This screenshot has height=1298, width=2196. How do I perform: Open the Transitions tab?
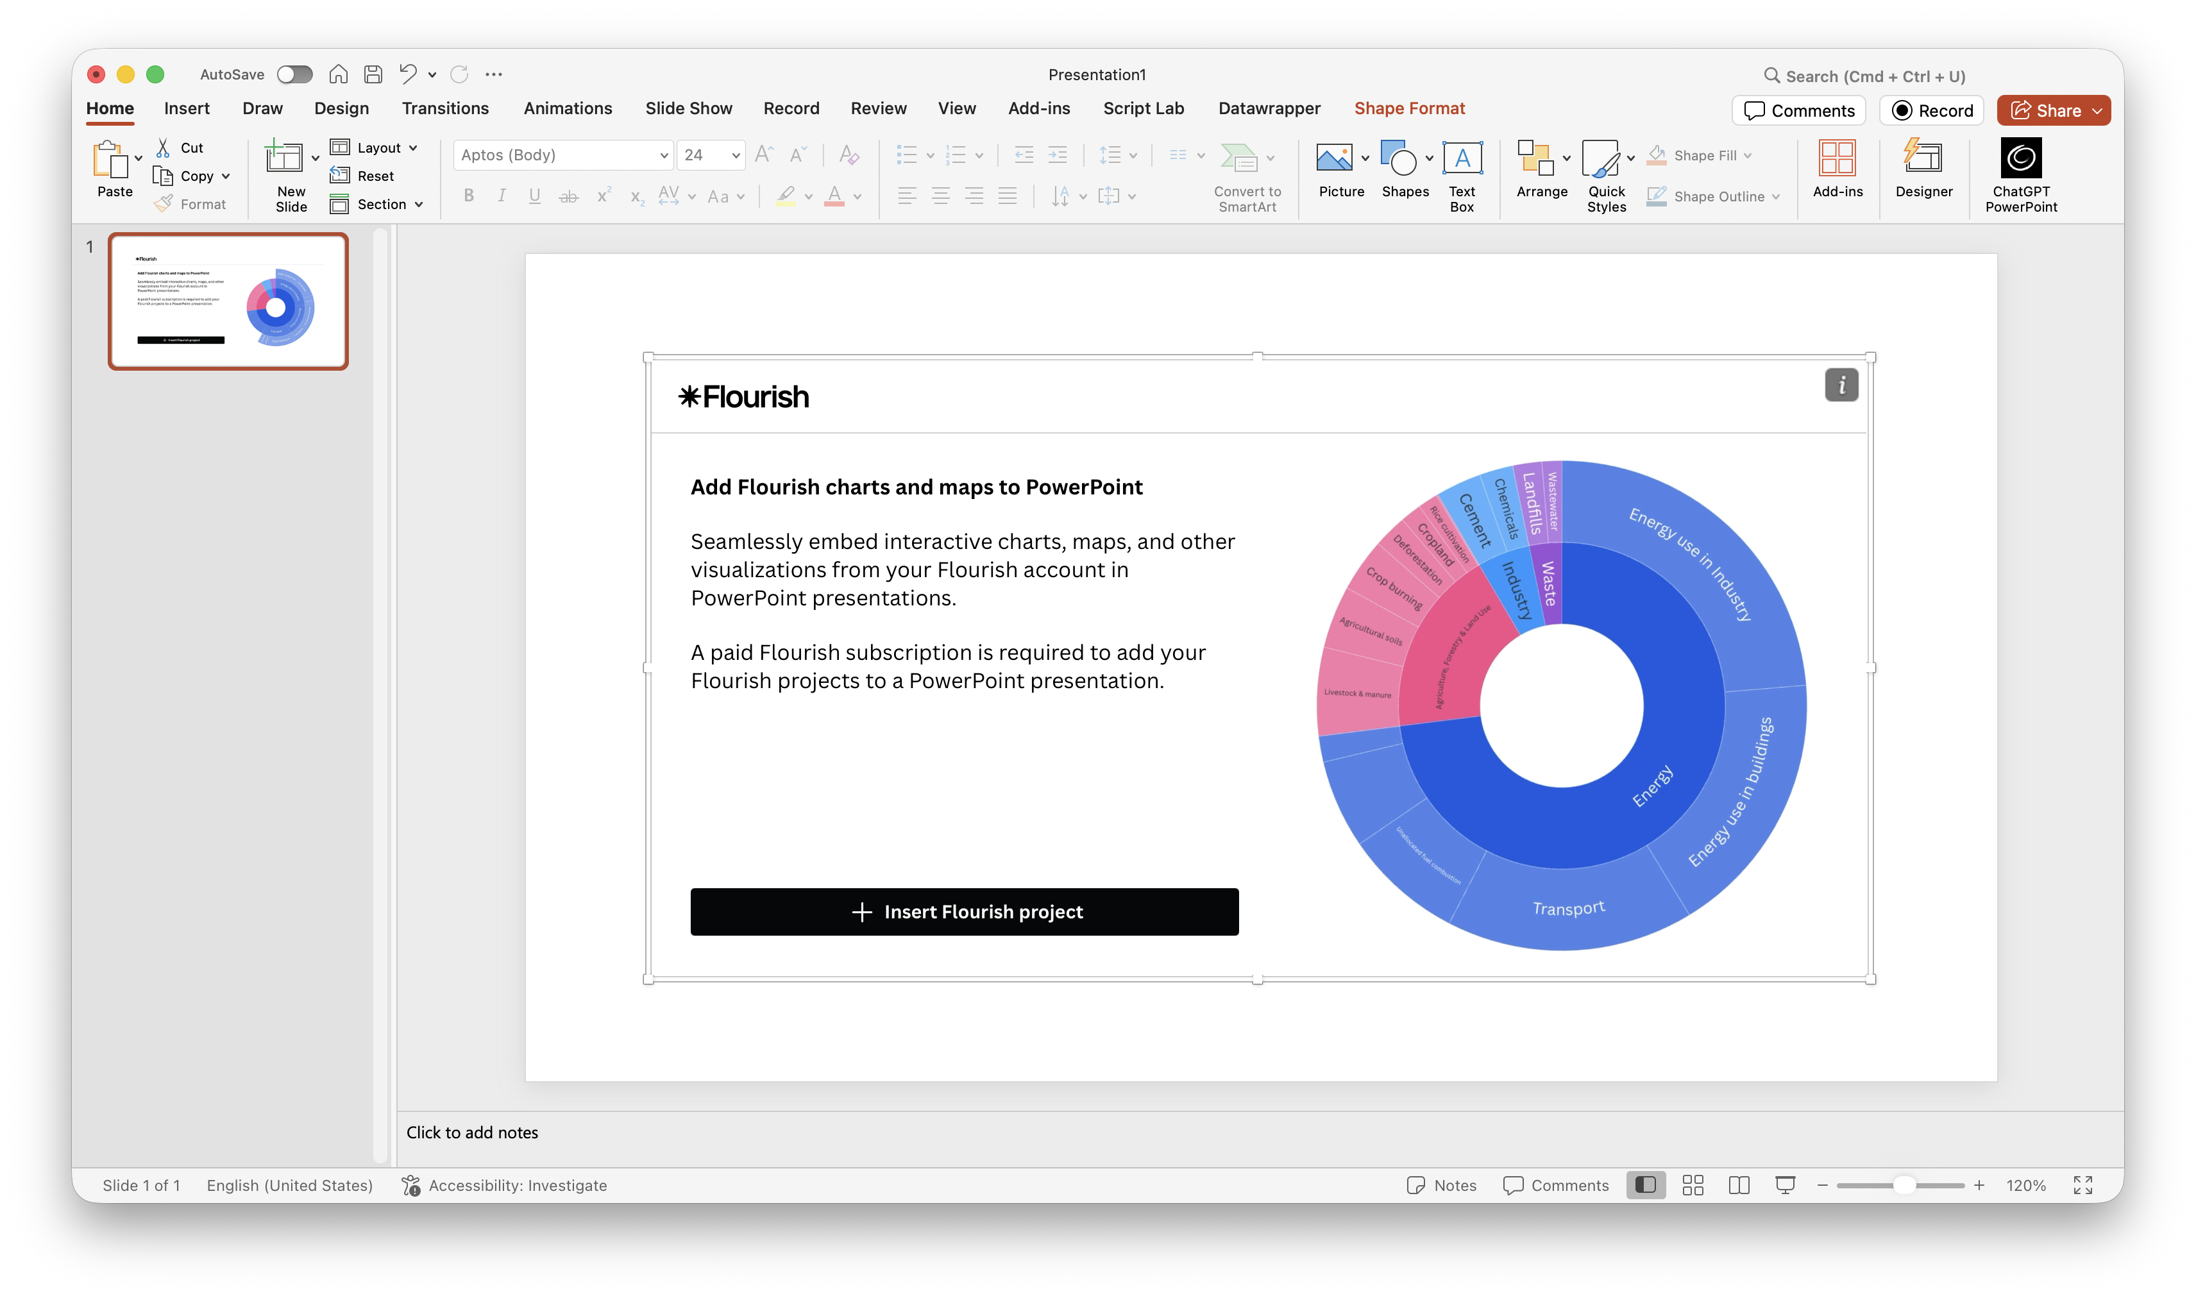[444, 108]
